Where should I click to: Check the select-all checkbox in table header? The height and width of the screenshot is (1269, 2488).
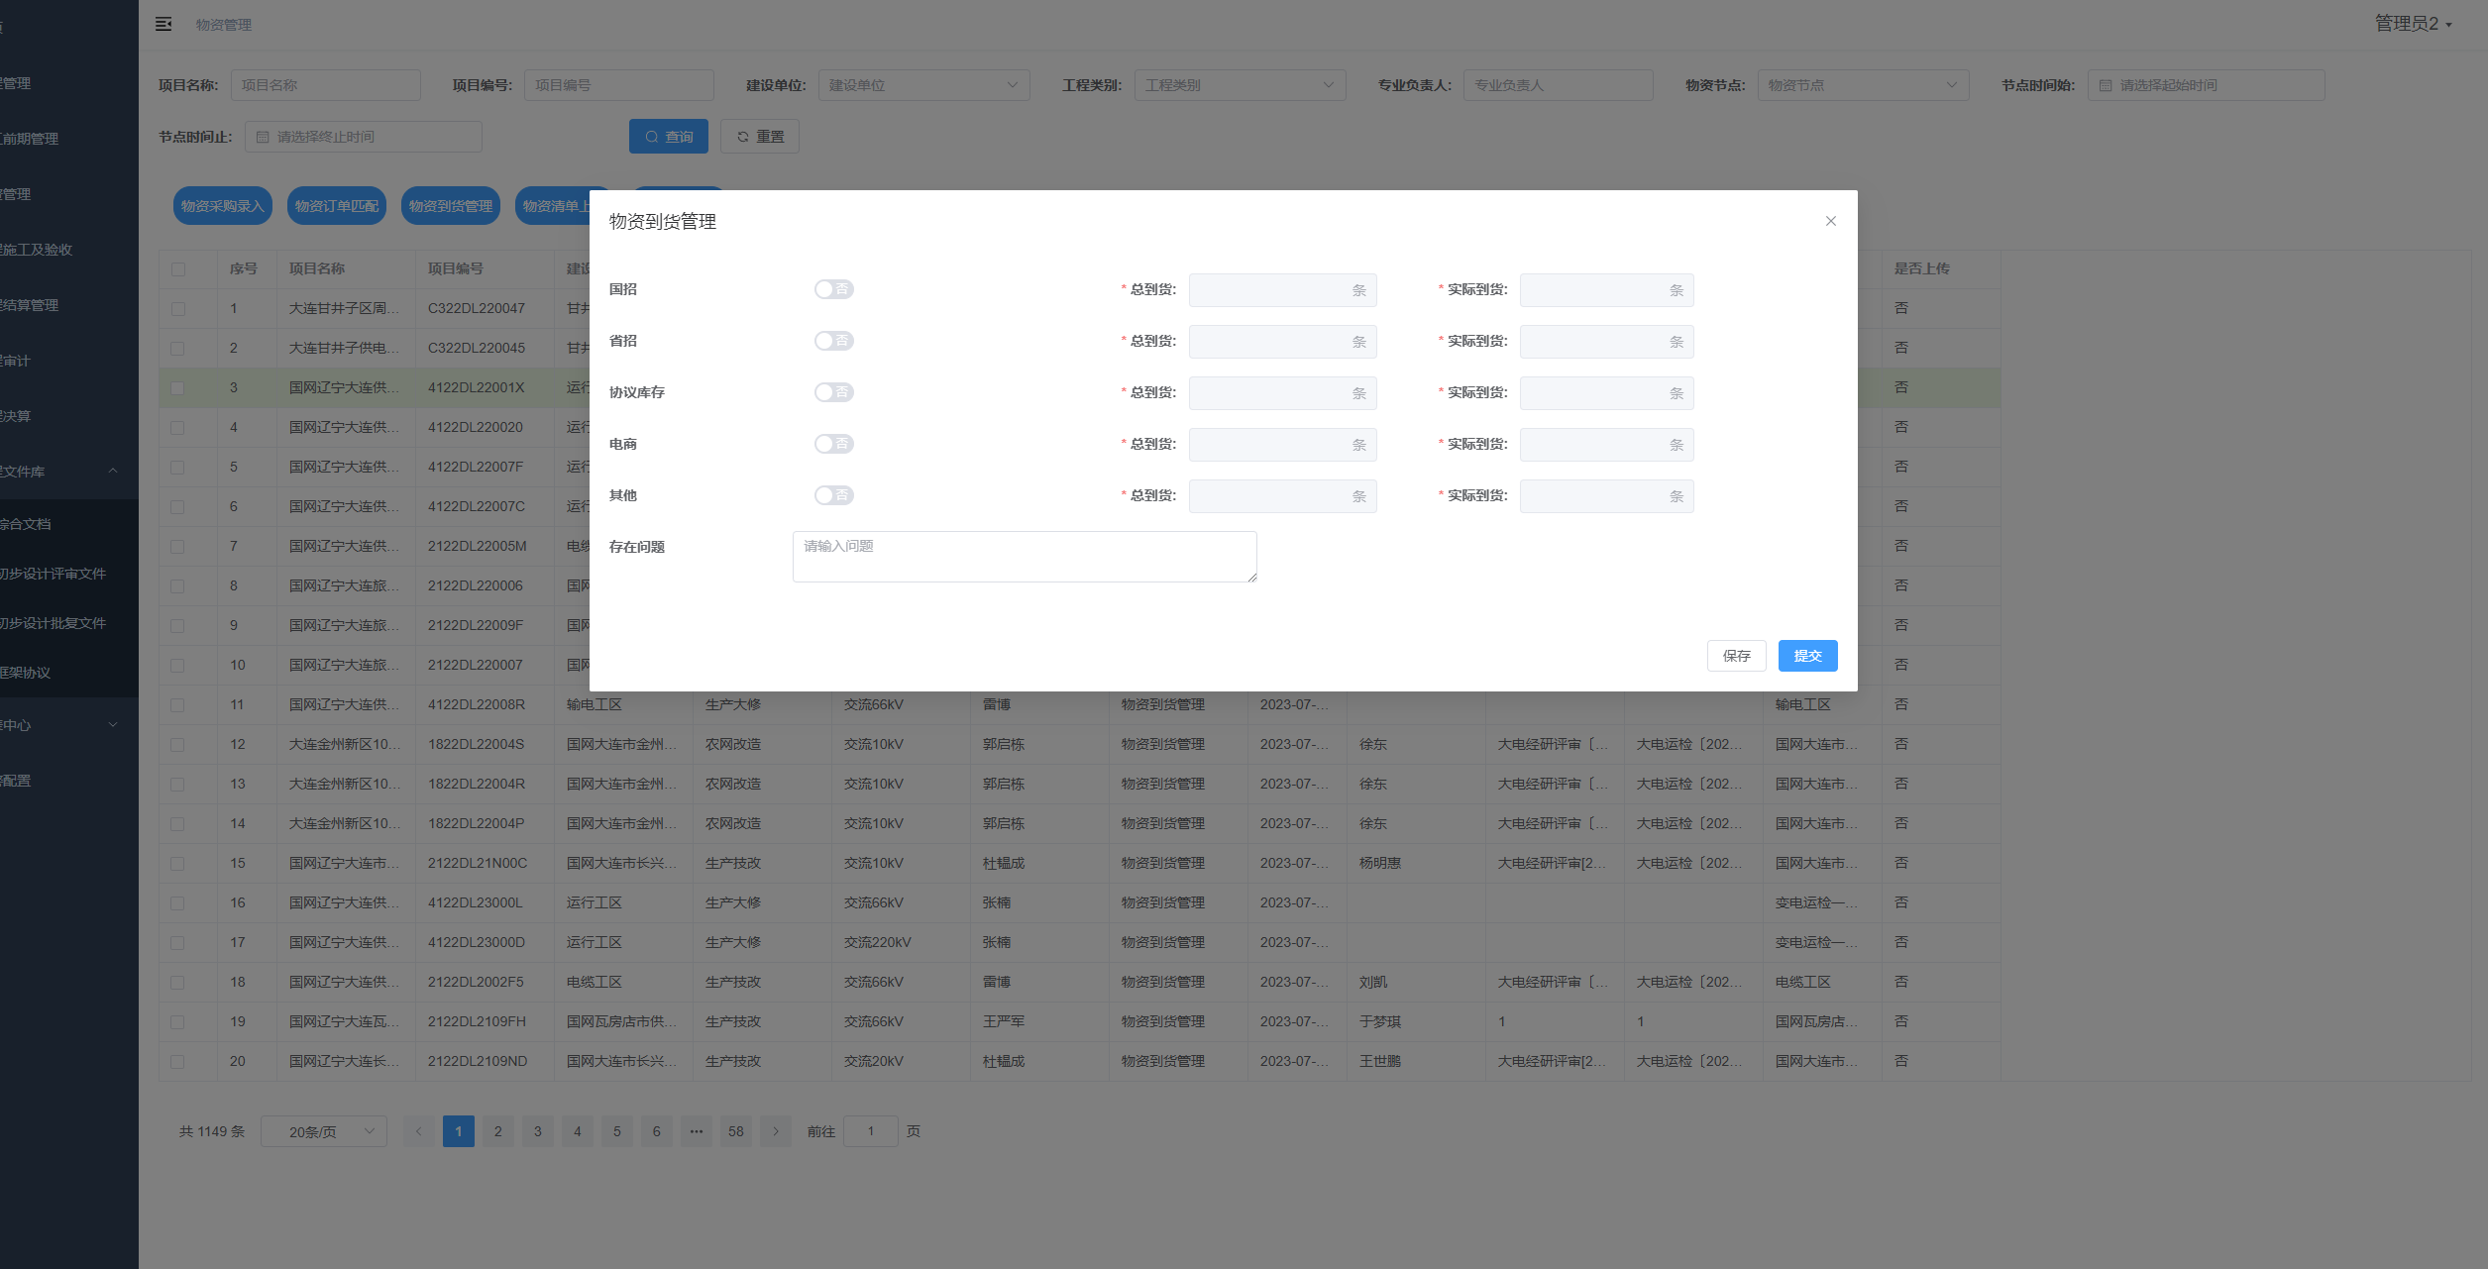[x=178, y=268]
